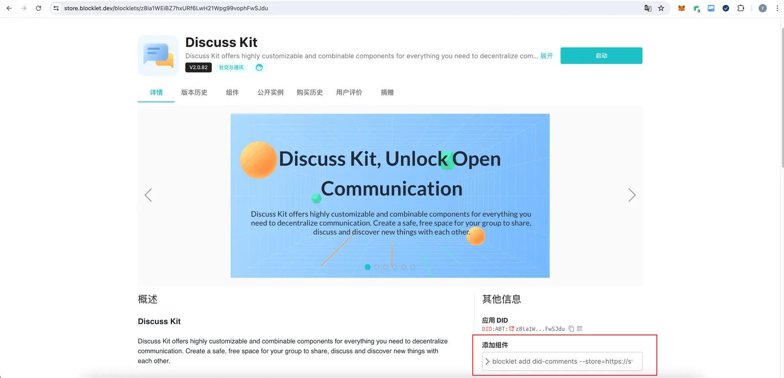Click the 启动 launch button

(601, 56)
